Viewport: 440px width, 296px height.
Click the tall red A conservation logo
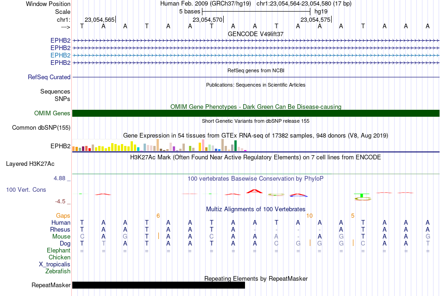click(x=255, y=191)
